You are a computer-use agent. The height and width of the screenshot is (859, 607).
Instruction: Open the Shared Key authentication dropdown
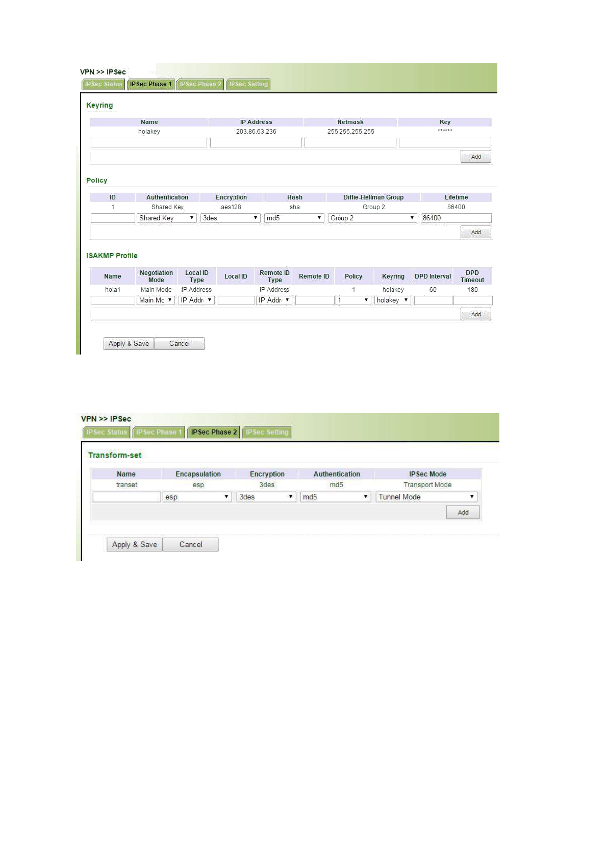[x=167, y=218]
